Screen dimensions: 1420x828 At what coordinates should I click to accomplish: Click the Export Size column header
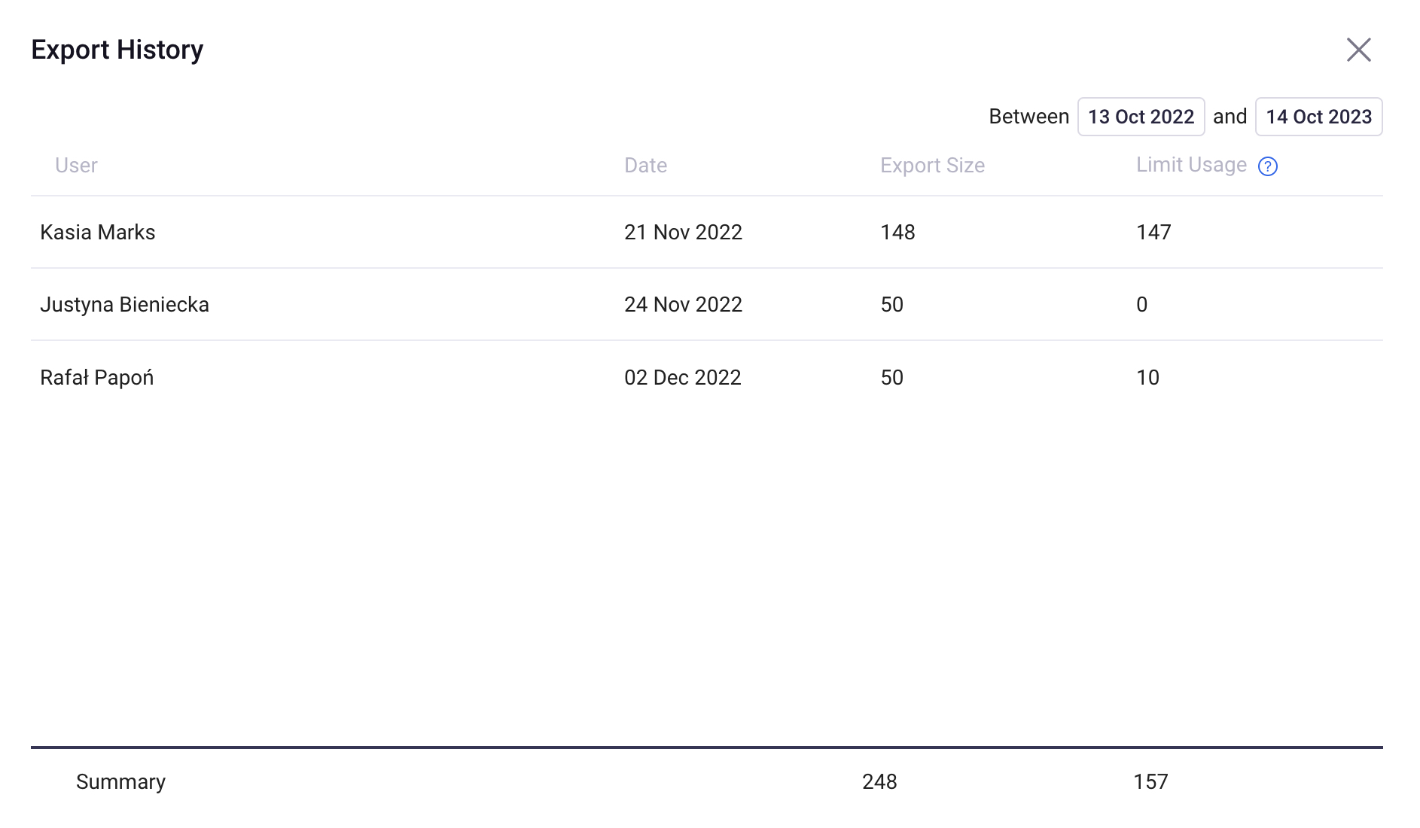point(932,166)
